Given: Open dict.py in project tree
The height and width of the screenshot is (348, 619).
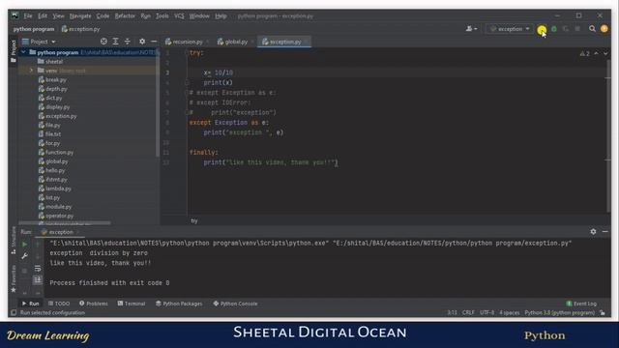Looking at the screenshot, I should coord(50,98).
